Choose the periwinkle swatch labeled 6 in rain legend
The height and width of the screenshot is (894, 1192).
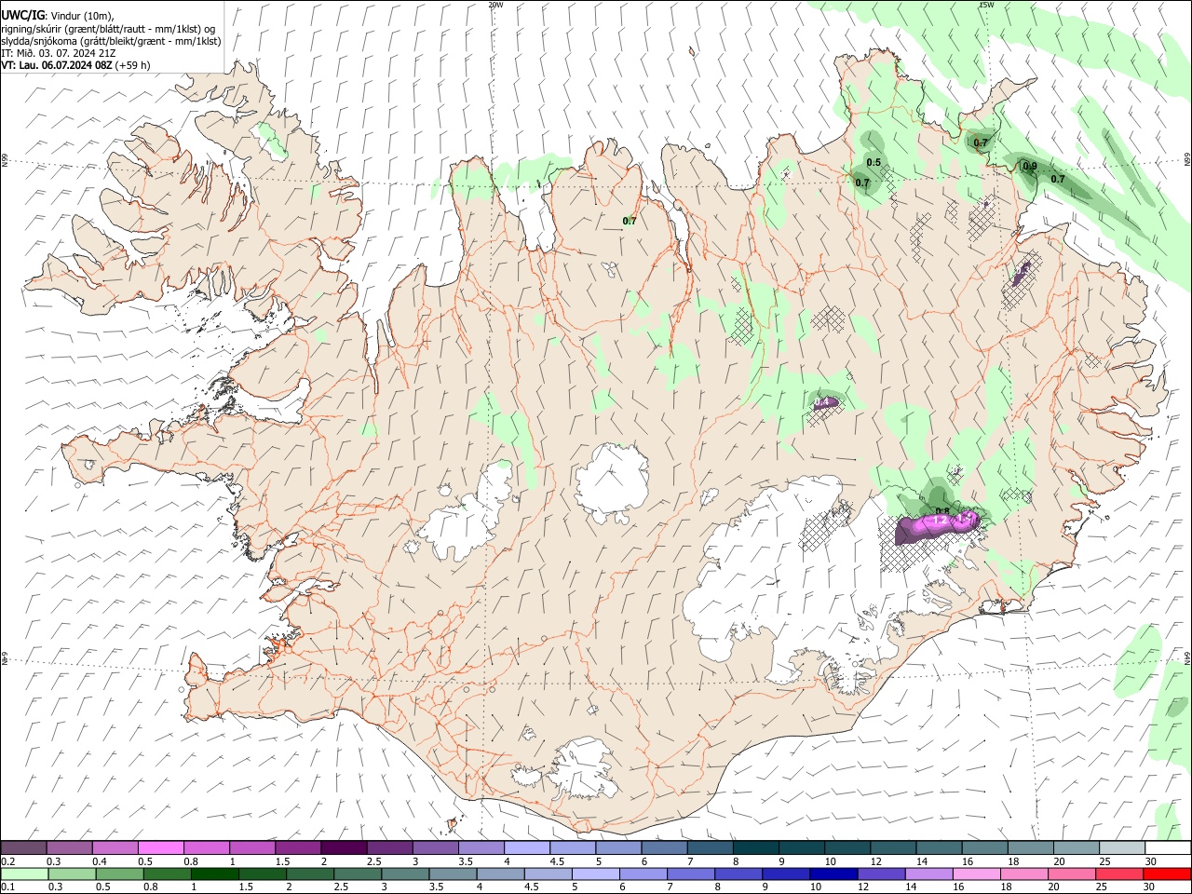tap(643, 874)
